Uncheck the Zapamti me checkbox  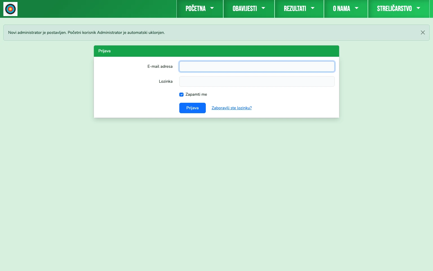[181, 95]
